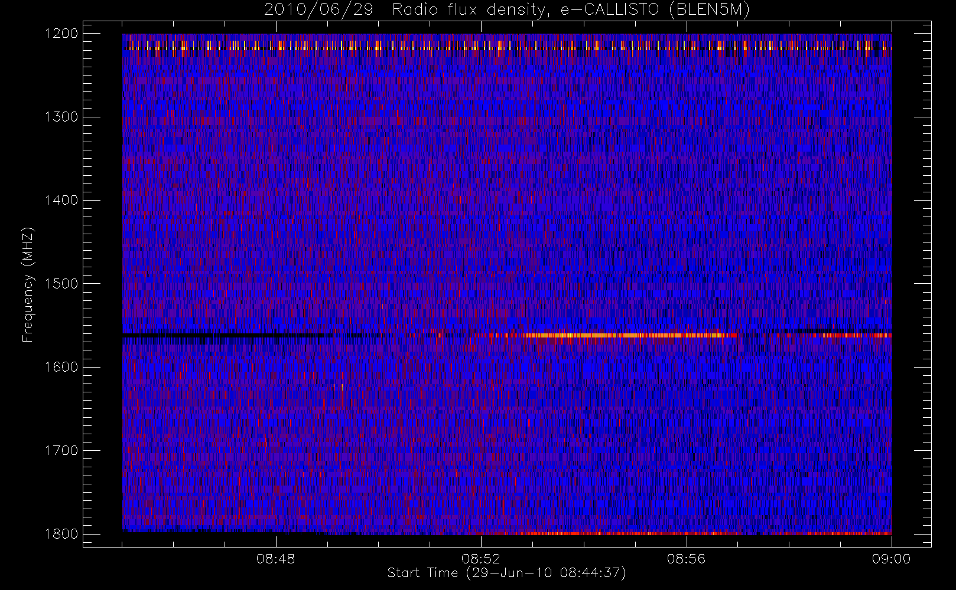This screenshot has height=590, width=956.
Task: Click the 08:56 time tick label
Action: point(686,559)
